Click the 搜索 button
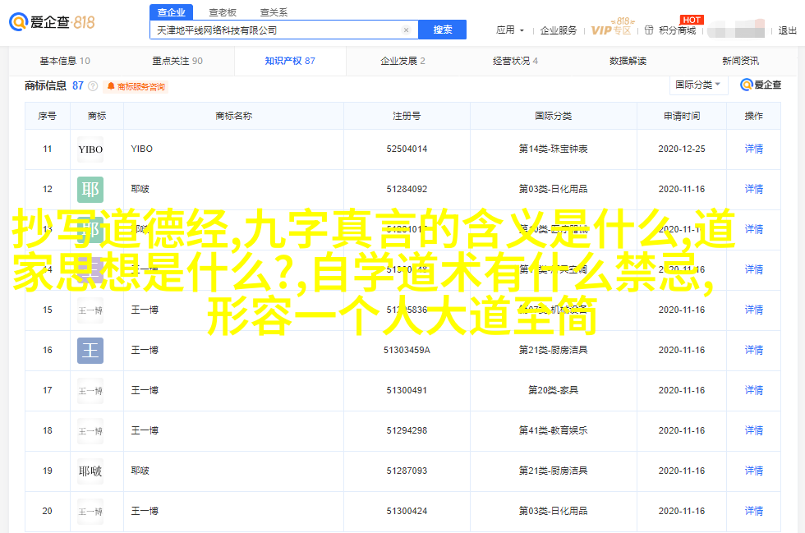The image size is (805, 533). tap(443, 30)
